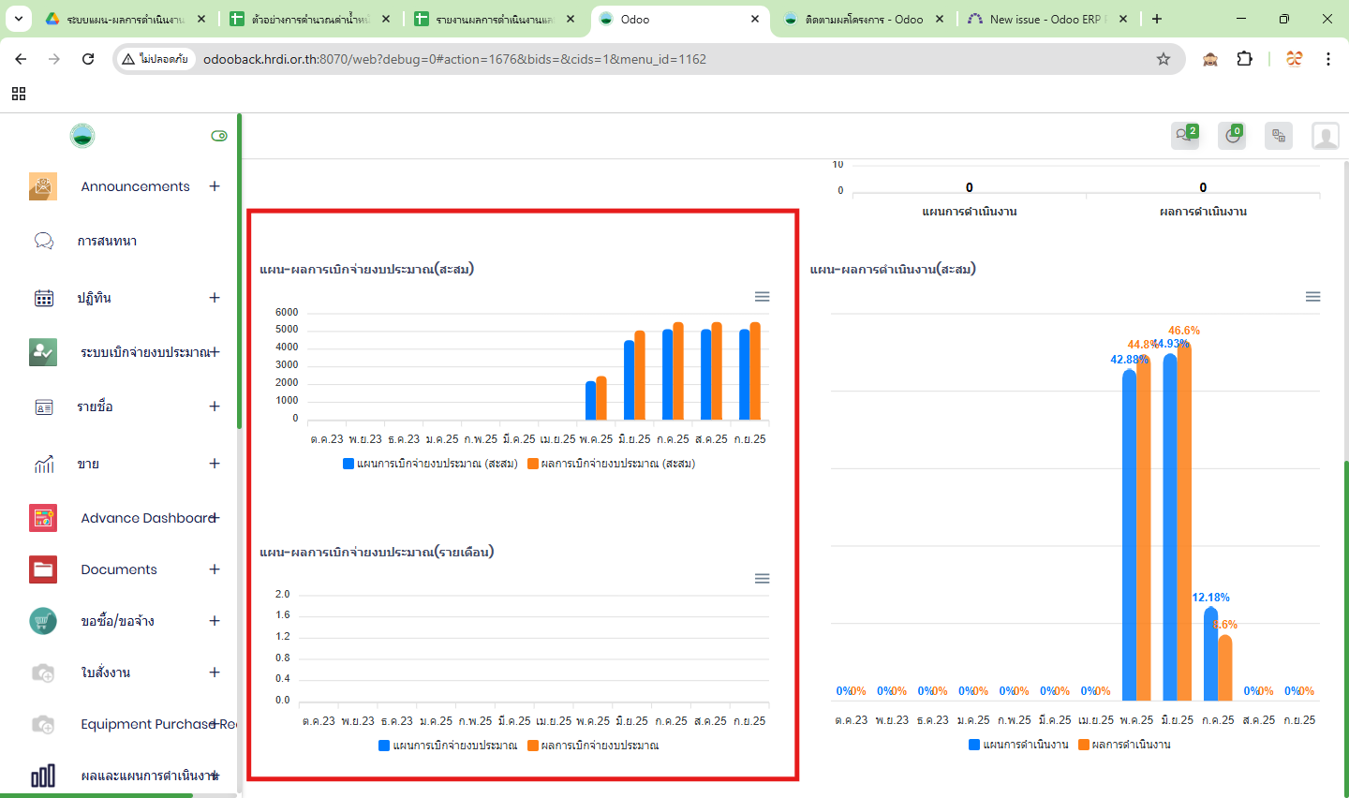Click the ขอซื้อ/ขอจ้าง shopping cart icon

(43, 621)
